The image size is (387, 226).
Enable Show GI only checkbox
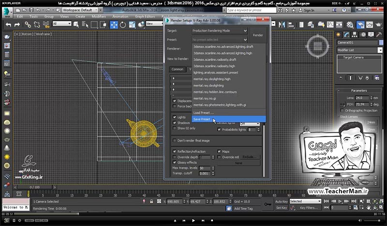click(175, 128)
